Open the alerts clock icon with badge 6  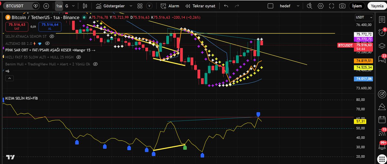coord(382,32)
